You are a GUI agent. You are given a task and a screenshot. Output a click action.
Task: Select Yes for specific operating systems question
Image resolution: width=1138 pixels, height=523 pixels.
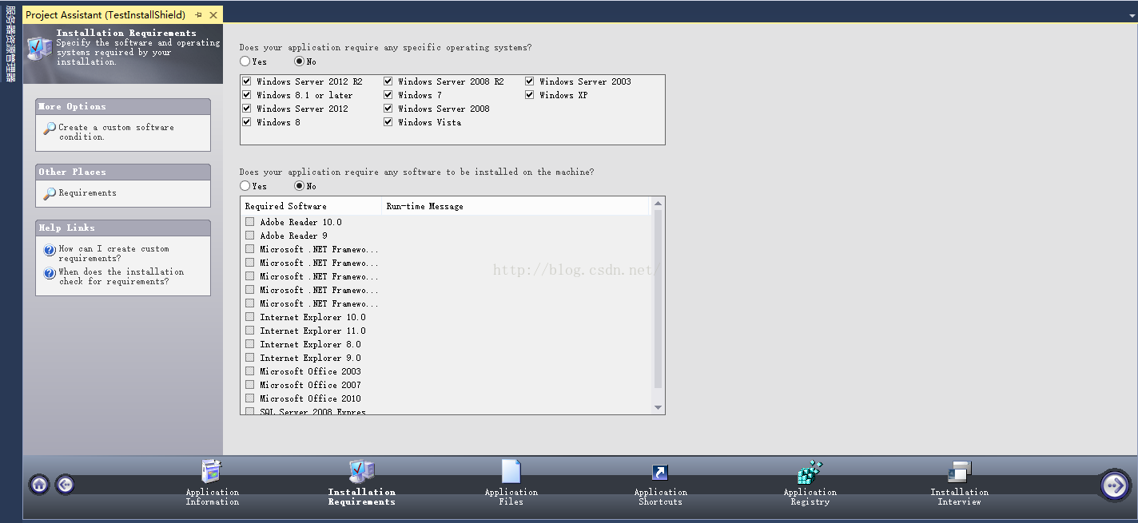(x=245, y=61)
